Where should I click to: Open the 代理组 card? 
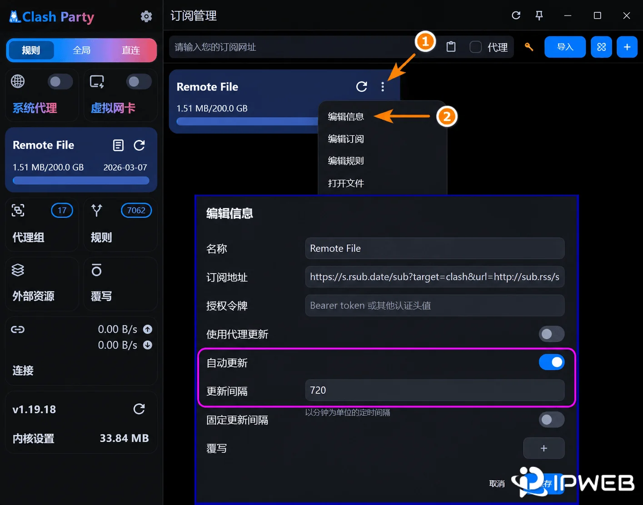42,224
